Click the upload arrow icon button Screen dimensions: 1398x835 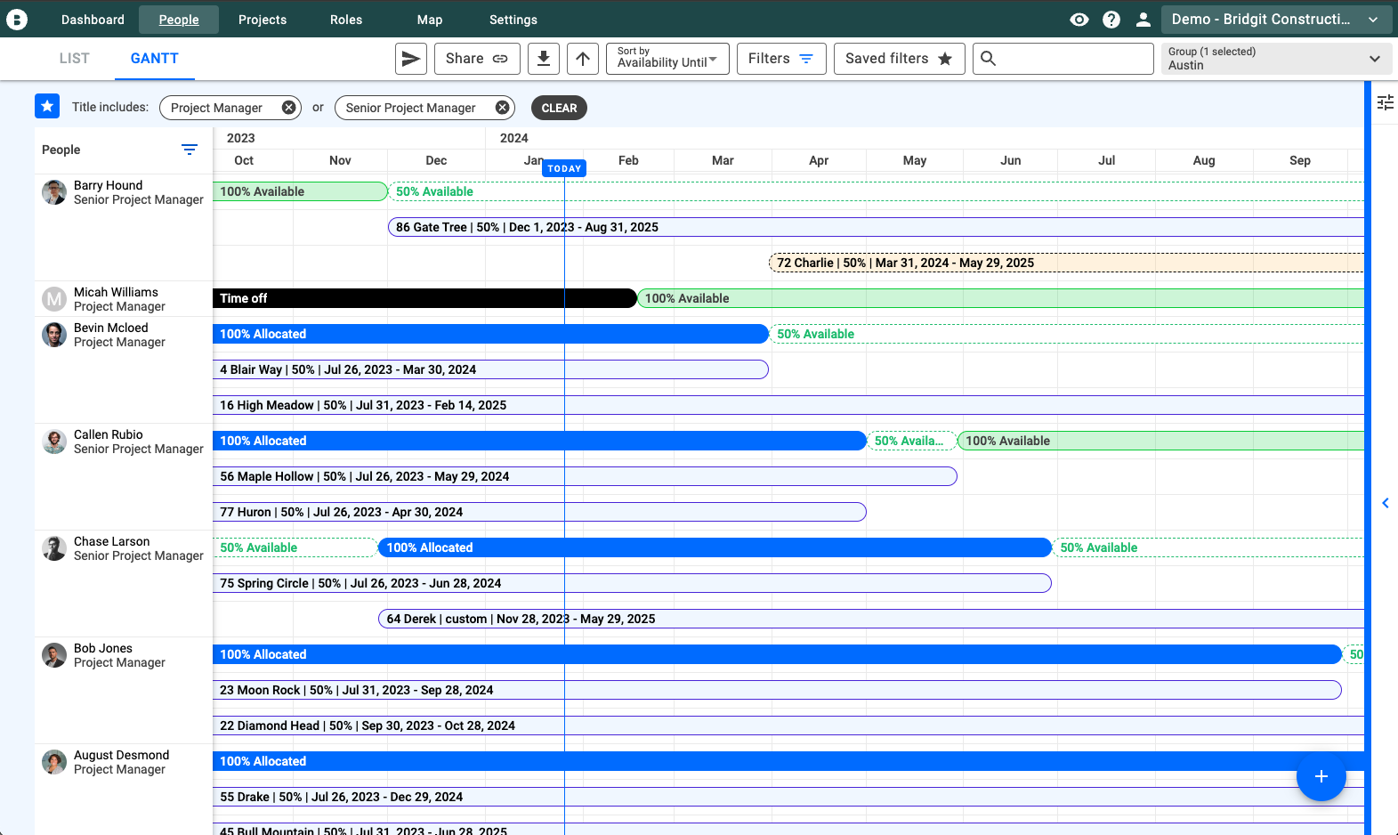coord(582,59)
